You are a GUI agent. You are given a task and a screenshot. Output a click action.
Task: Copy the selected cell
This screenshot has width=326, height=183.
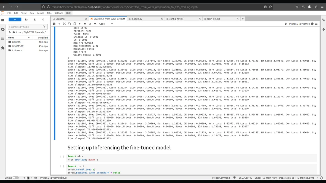pyautogui.click(x=70, y=24)
